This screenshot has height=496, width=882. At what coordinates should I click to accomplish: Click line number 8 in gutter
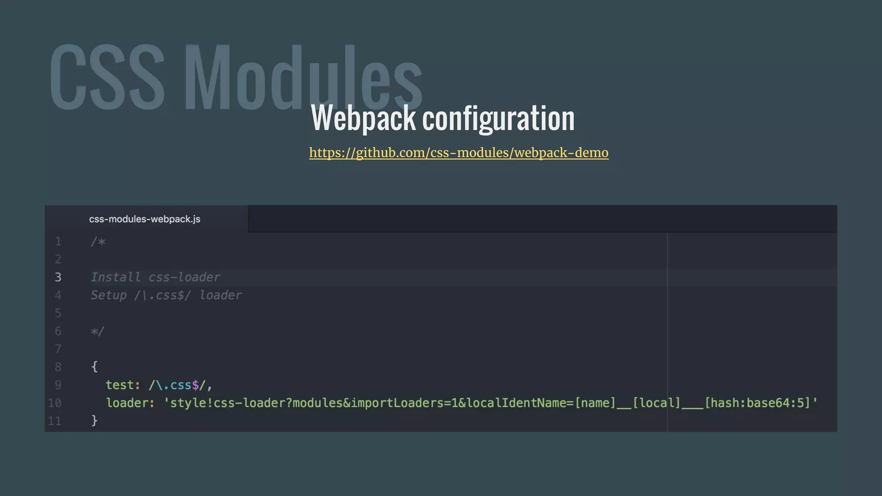coord(58,367)
